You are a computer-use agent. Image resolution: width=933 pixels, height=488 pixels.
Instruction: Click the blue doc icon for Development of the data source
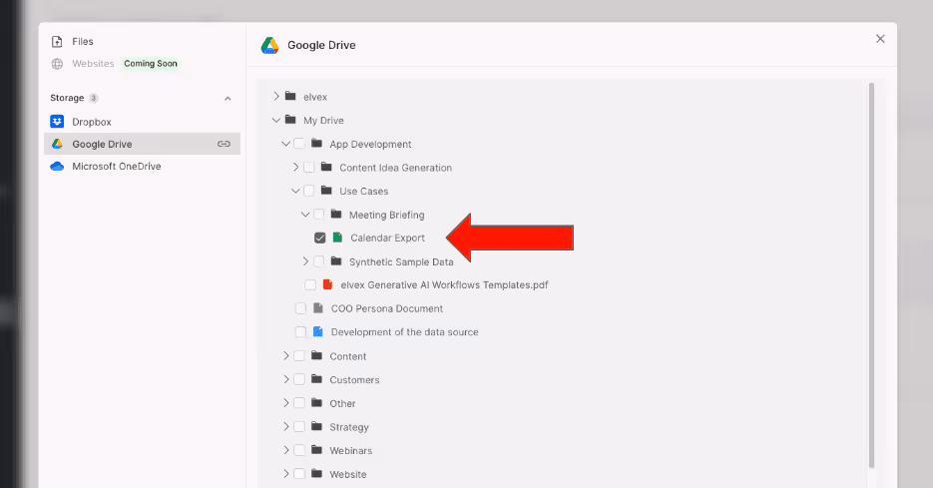(318, 331)
